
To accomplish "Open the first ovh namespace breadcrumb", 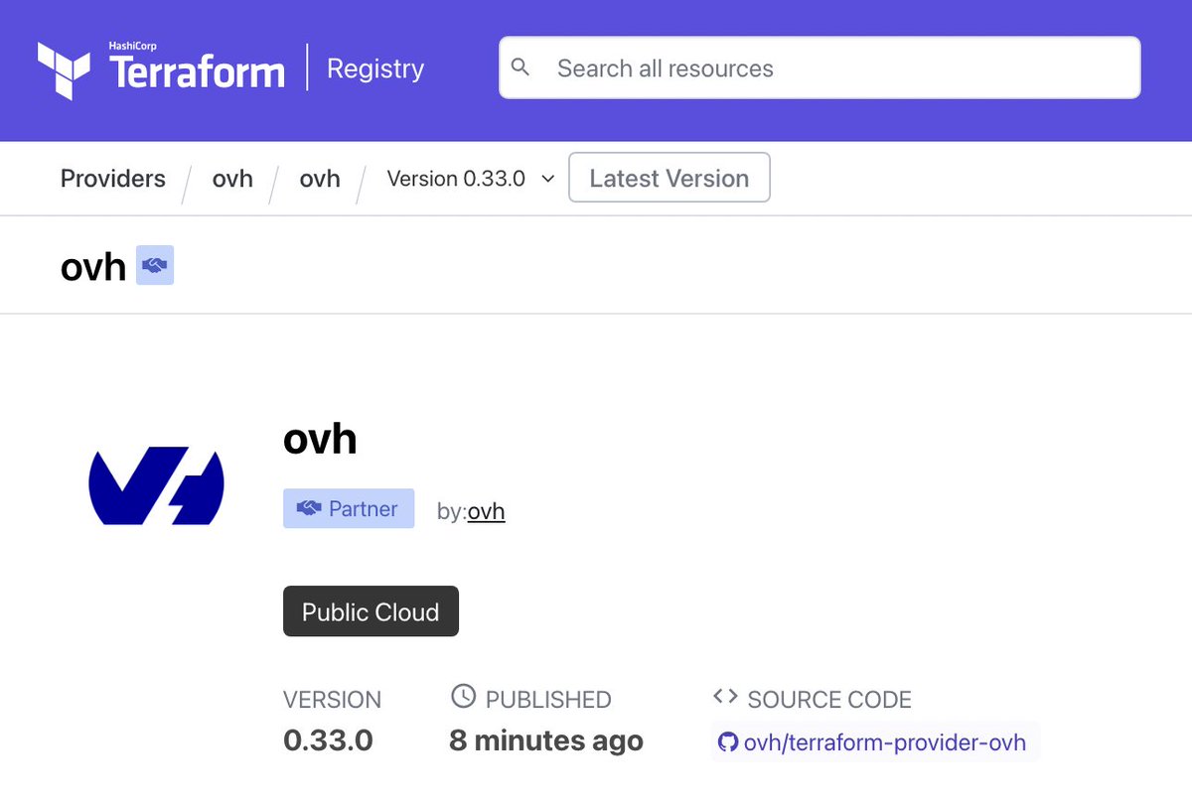I will (232, 179).
